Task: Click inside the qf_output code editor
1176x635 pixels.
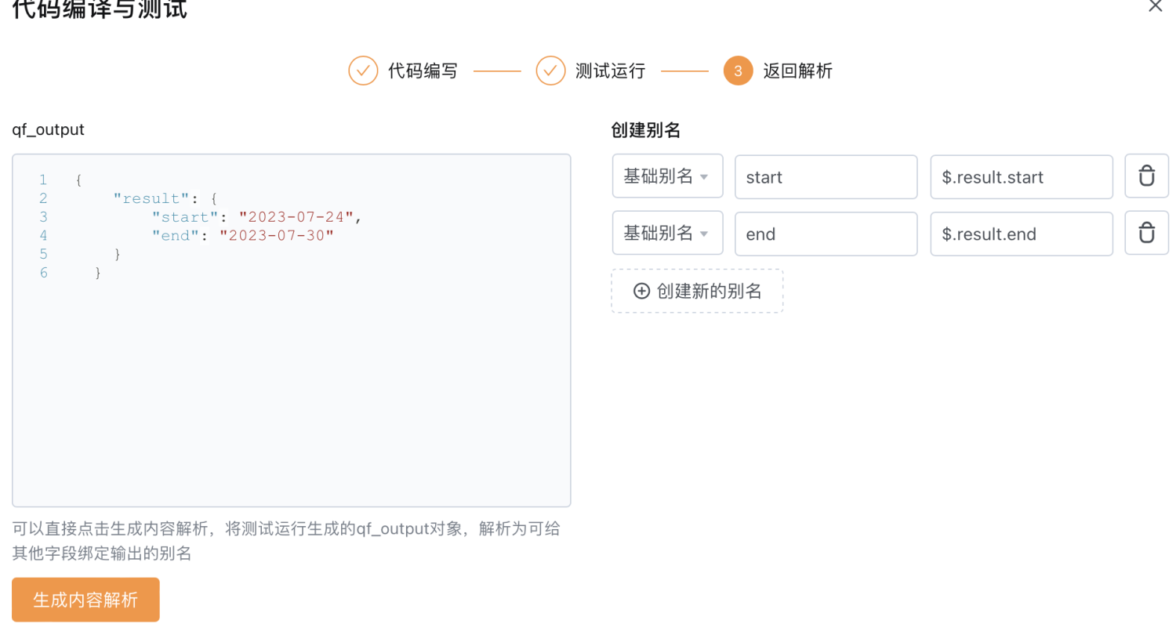Action: pyautogui.click(x=291, y=330)
